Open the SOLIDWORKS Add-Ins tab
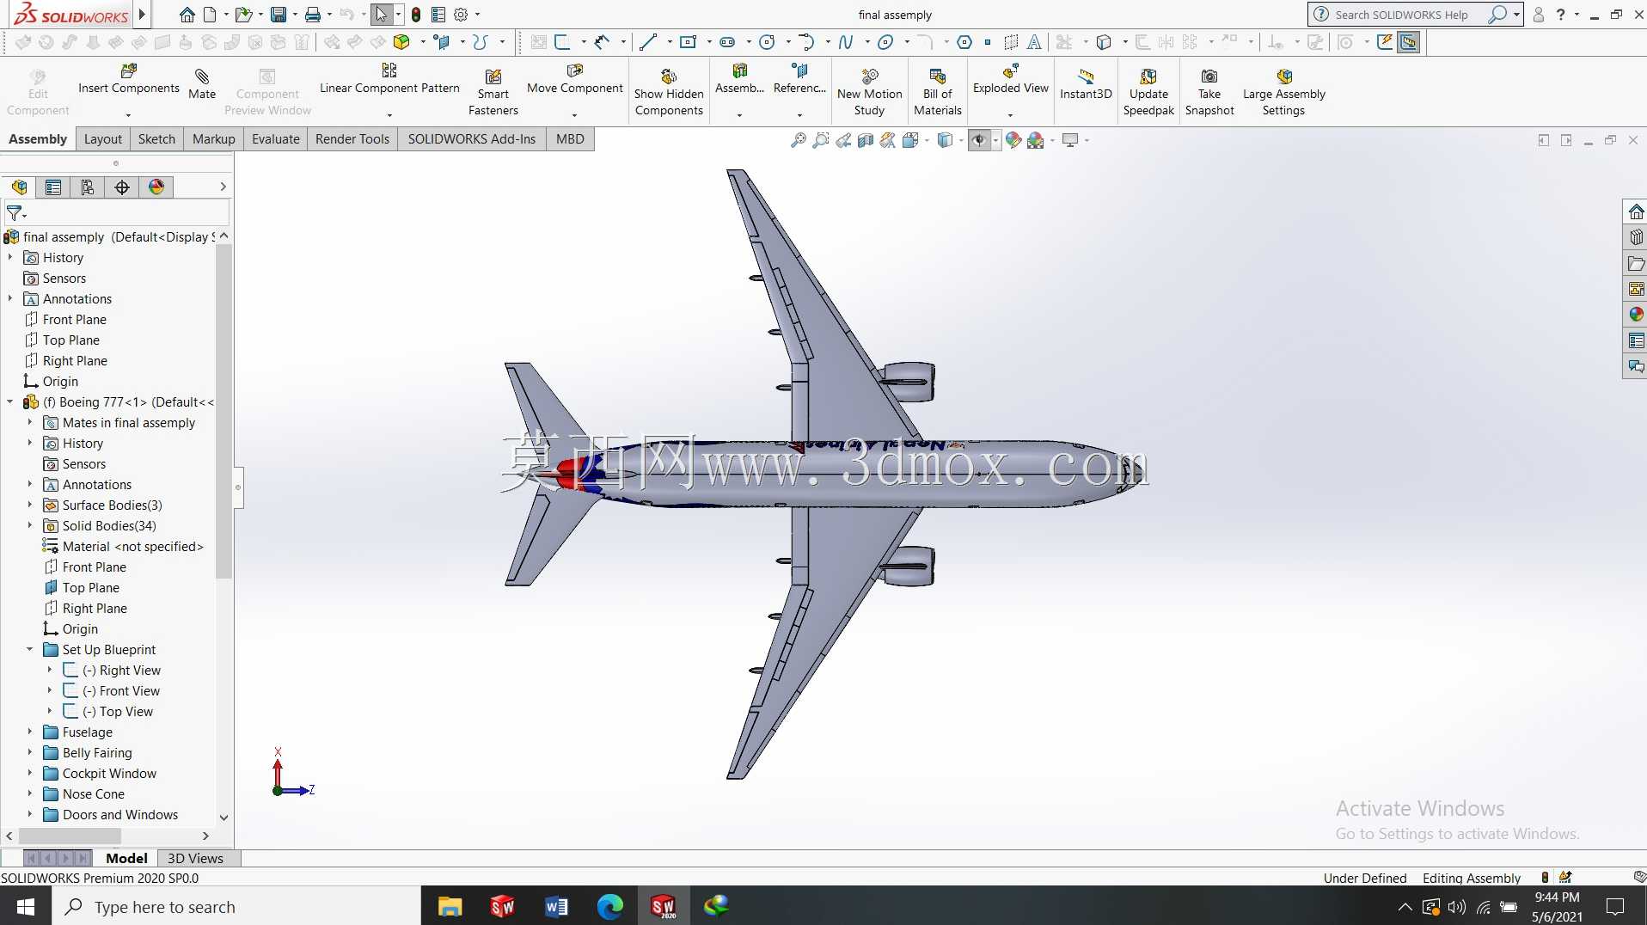 pyautogui.click(x=472, y=139)
